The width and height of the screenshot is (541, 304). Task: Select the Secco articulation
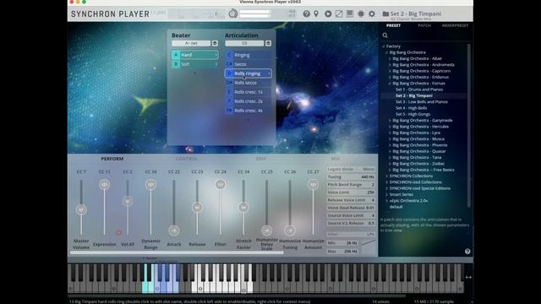click(x=248, y=64)
